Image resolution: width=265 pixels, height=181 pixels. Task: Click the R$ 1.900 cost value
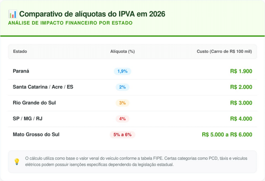(241, 71)
